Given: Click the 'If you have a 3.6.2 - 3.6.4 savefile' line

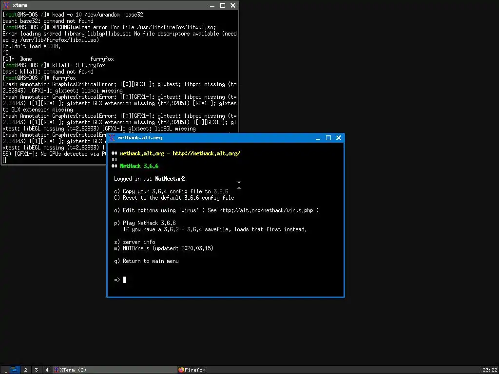Looking at the screenshot, I should (215, 229).
